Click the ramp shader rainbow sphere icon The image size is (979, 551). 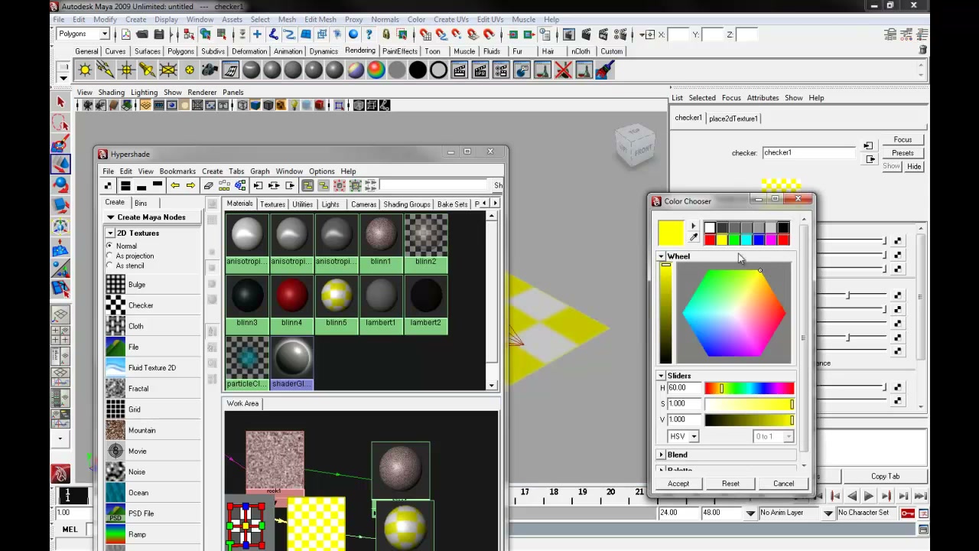(376, 70)
